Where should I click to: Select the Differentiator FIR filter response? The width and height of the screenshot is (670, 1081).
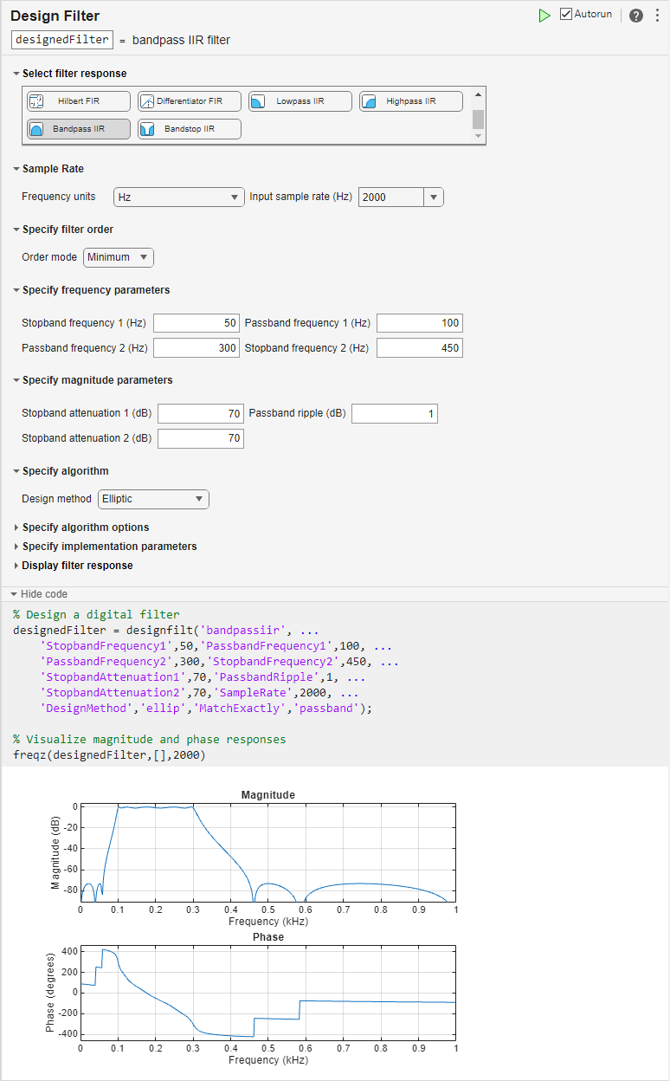pos(189,100)
